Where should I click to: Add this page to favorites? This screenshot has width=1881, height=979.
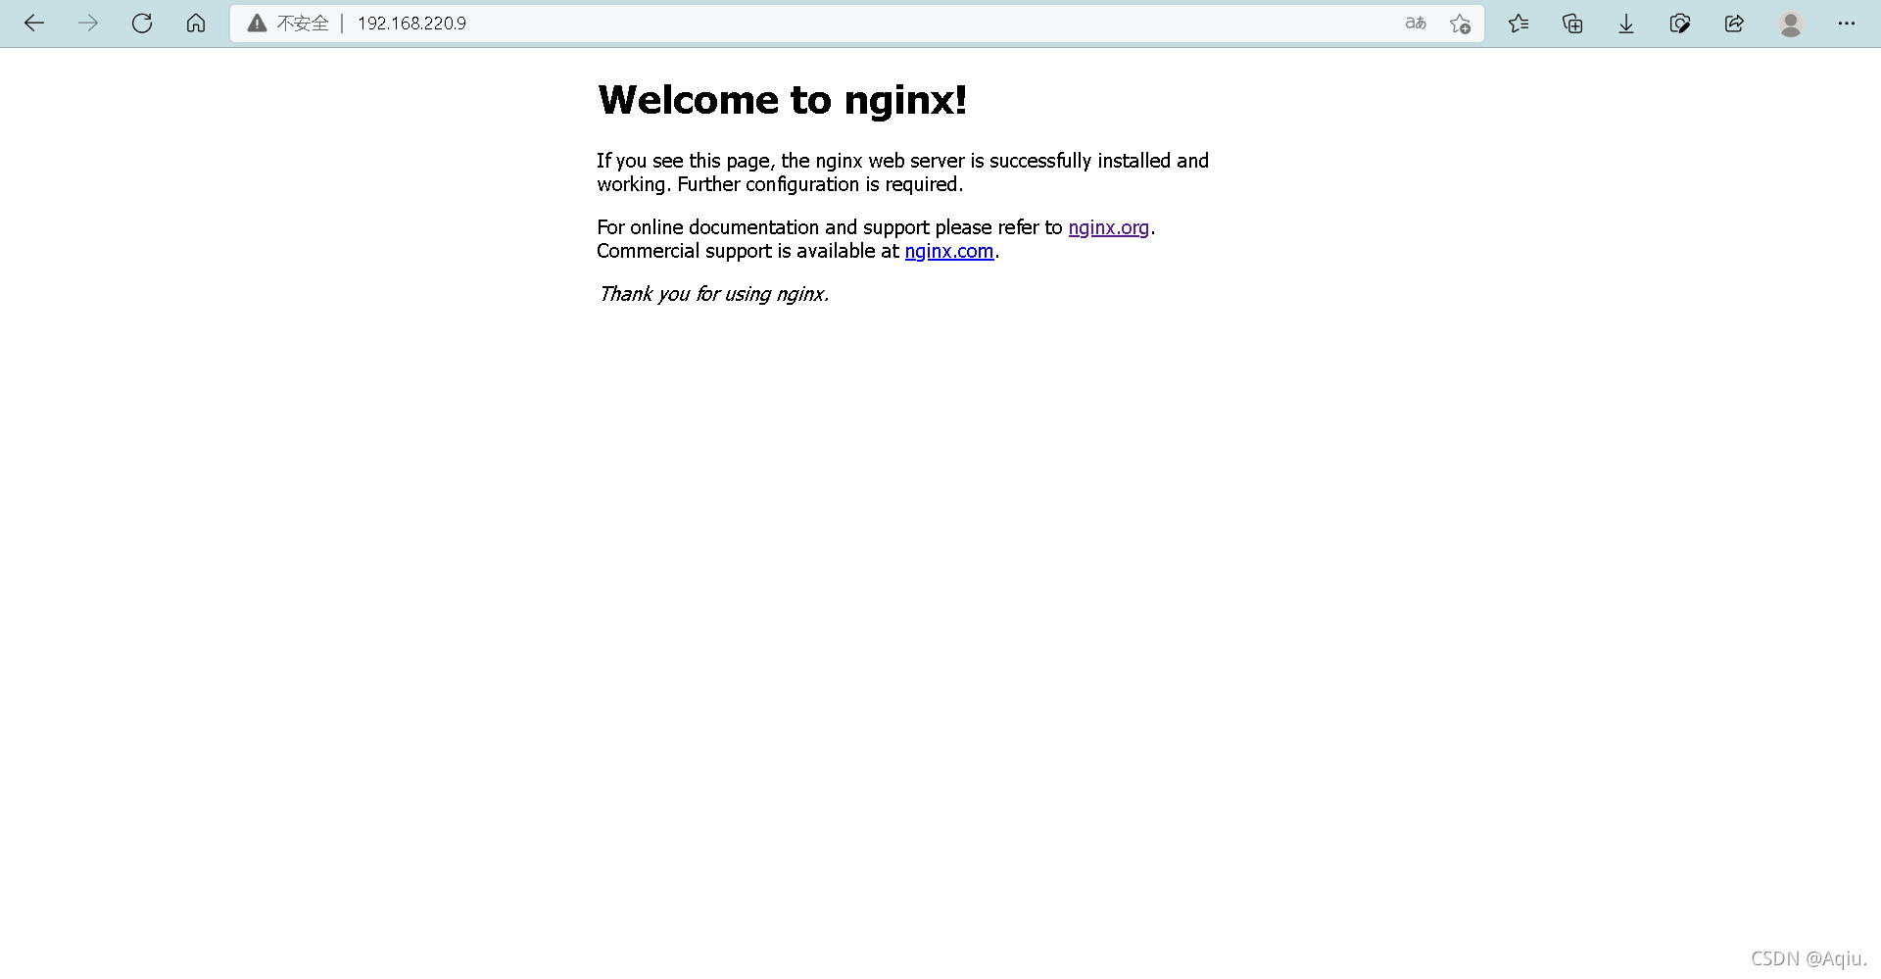[1460, 24]
